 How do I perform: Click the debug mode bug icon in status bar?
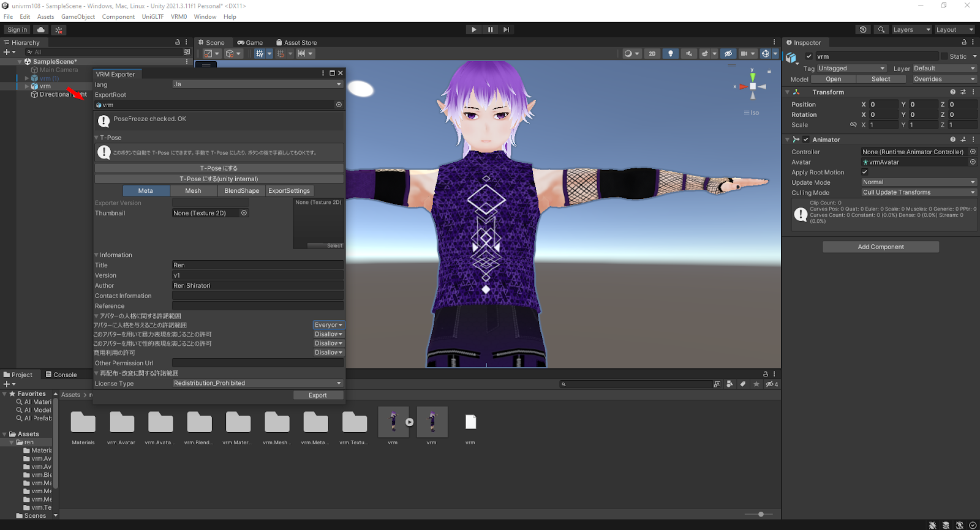(932, 525)
